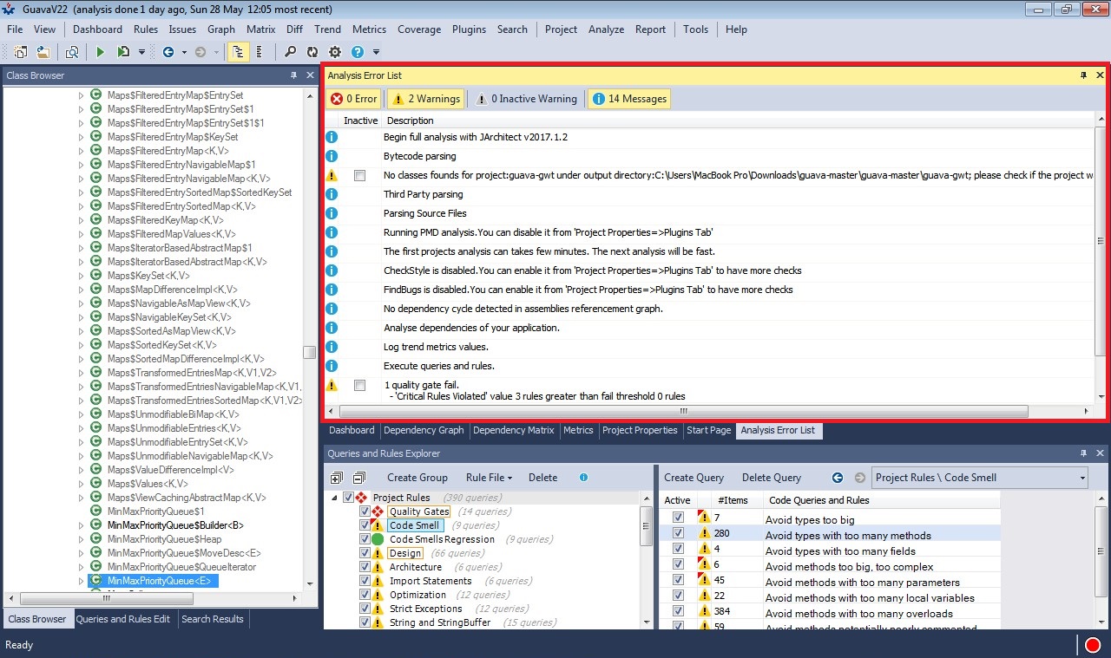This screenshot has height=658, width=1111.
Task: Click the blue info icon next to Delete
Action: click(x=583, y=478)
